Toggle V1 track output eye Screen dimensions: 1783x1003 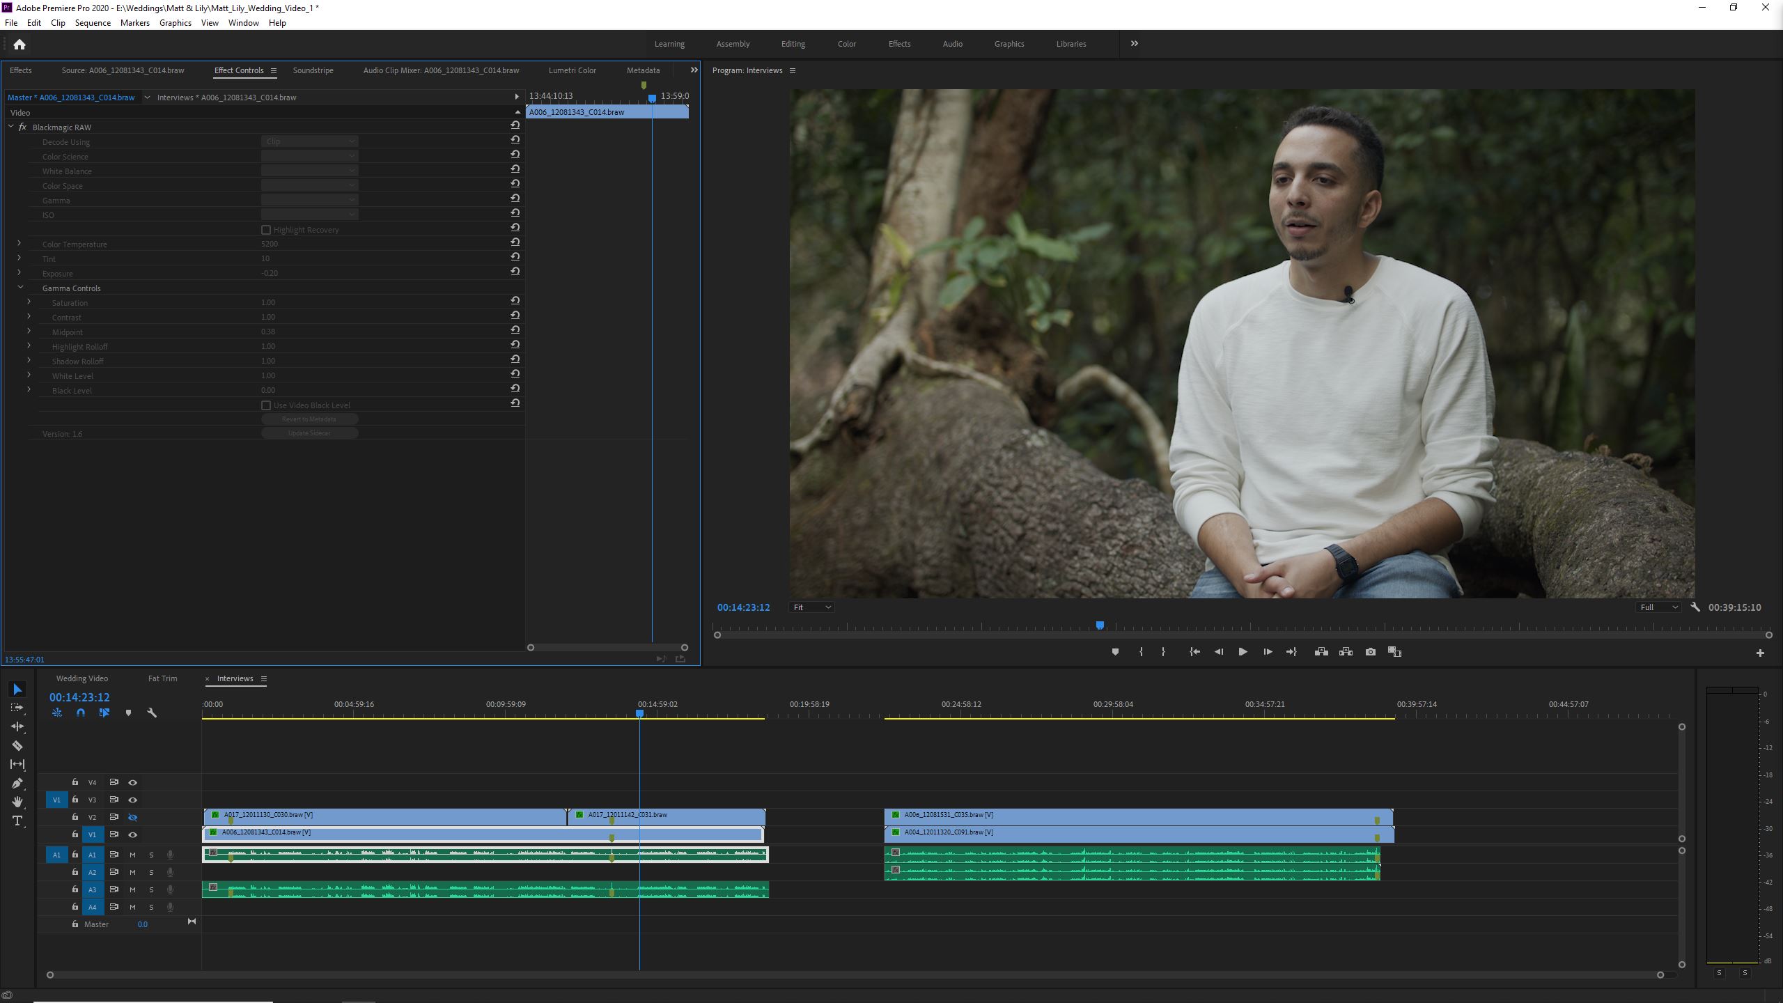pyautogui.click(x=132, y=835)
